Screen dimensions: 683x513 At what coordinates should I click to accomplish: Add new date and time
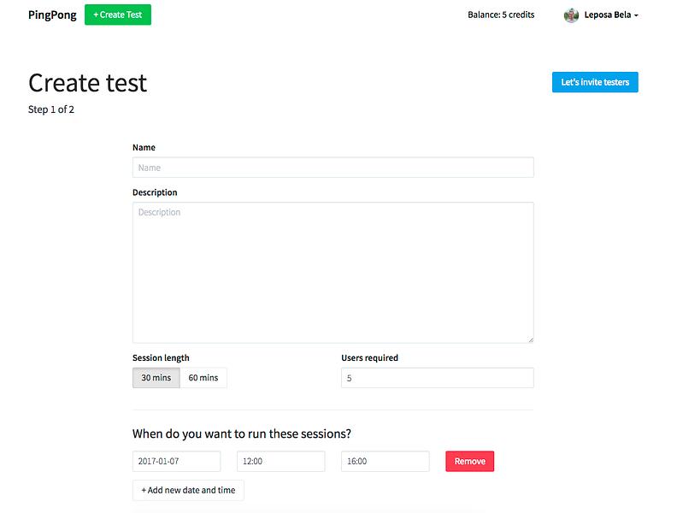188,490
